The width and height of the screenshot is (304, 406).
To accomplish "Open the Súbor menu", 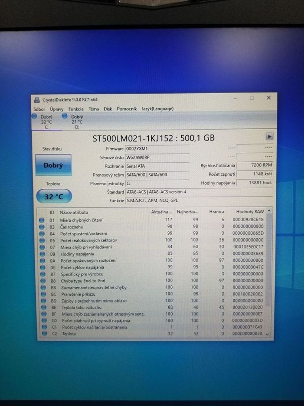I will [39, 109].
